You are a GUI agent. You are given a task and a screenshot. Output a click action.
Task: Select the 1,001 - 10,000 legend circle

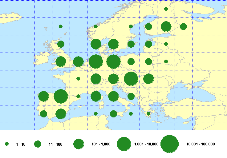124,144
